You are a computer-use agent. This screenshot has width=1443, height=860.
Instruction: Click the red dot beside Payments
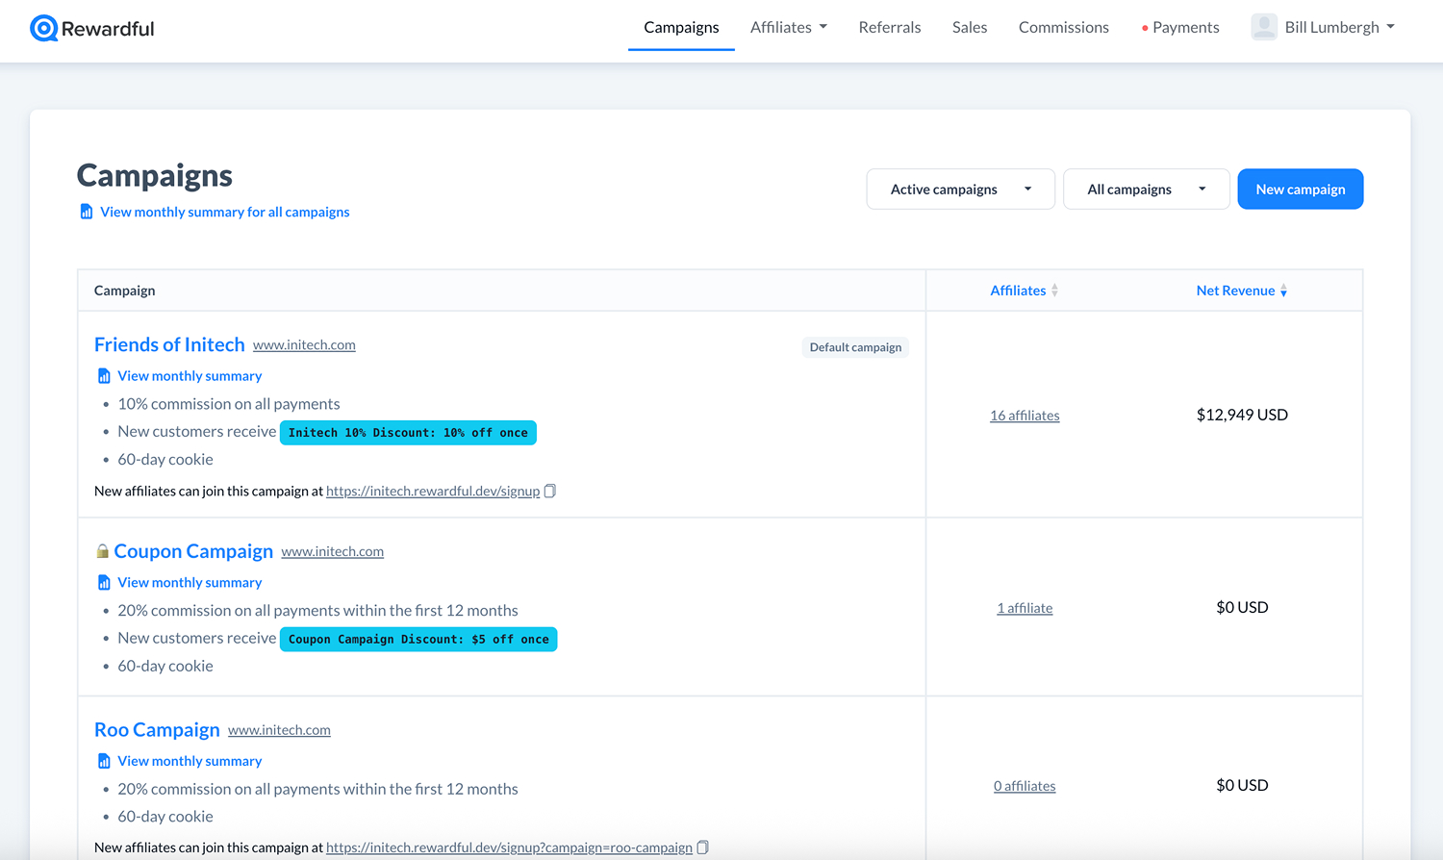tap(1145, 28)
